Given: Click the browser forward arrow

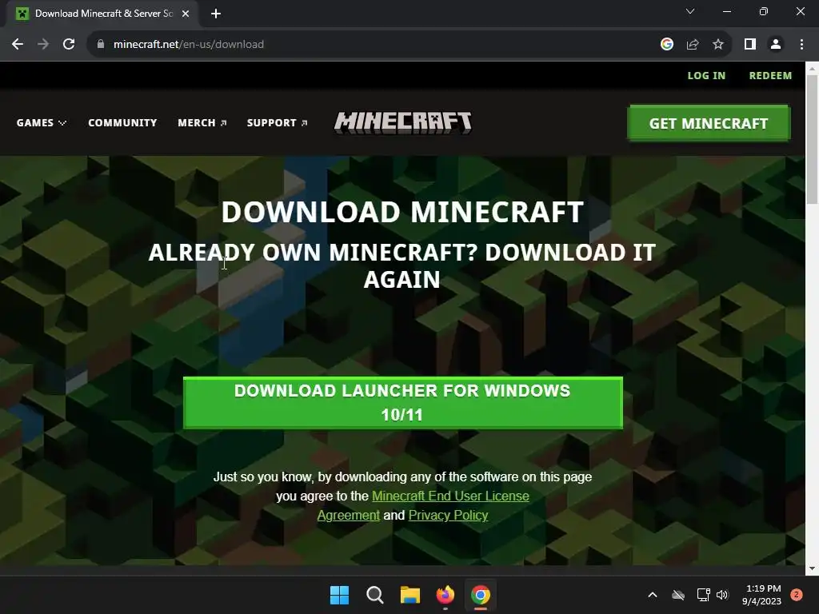Looking at the screenshot, I should pyautogui.click(x=43, y=45).
